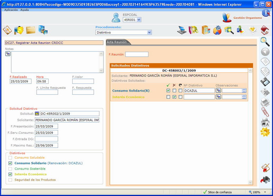
Task: Click the yellow gear icon in right sidebar
Action: [264, 132]
